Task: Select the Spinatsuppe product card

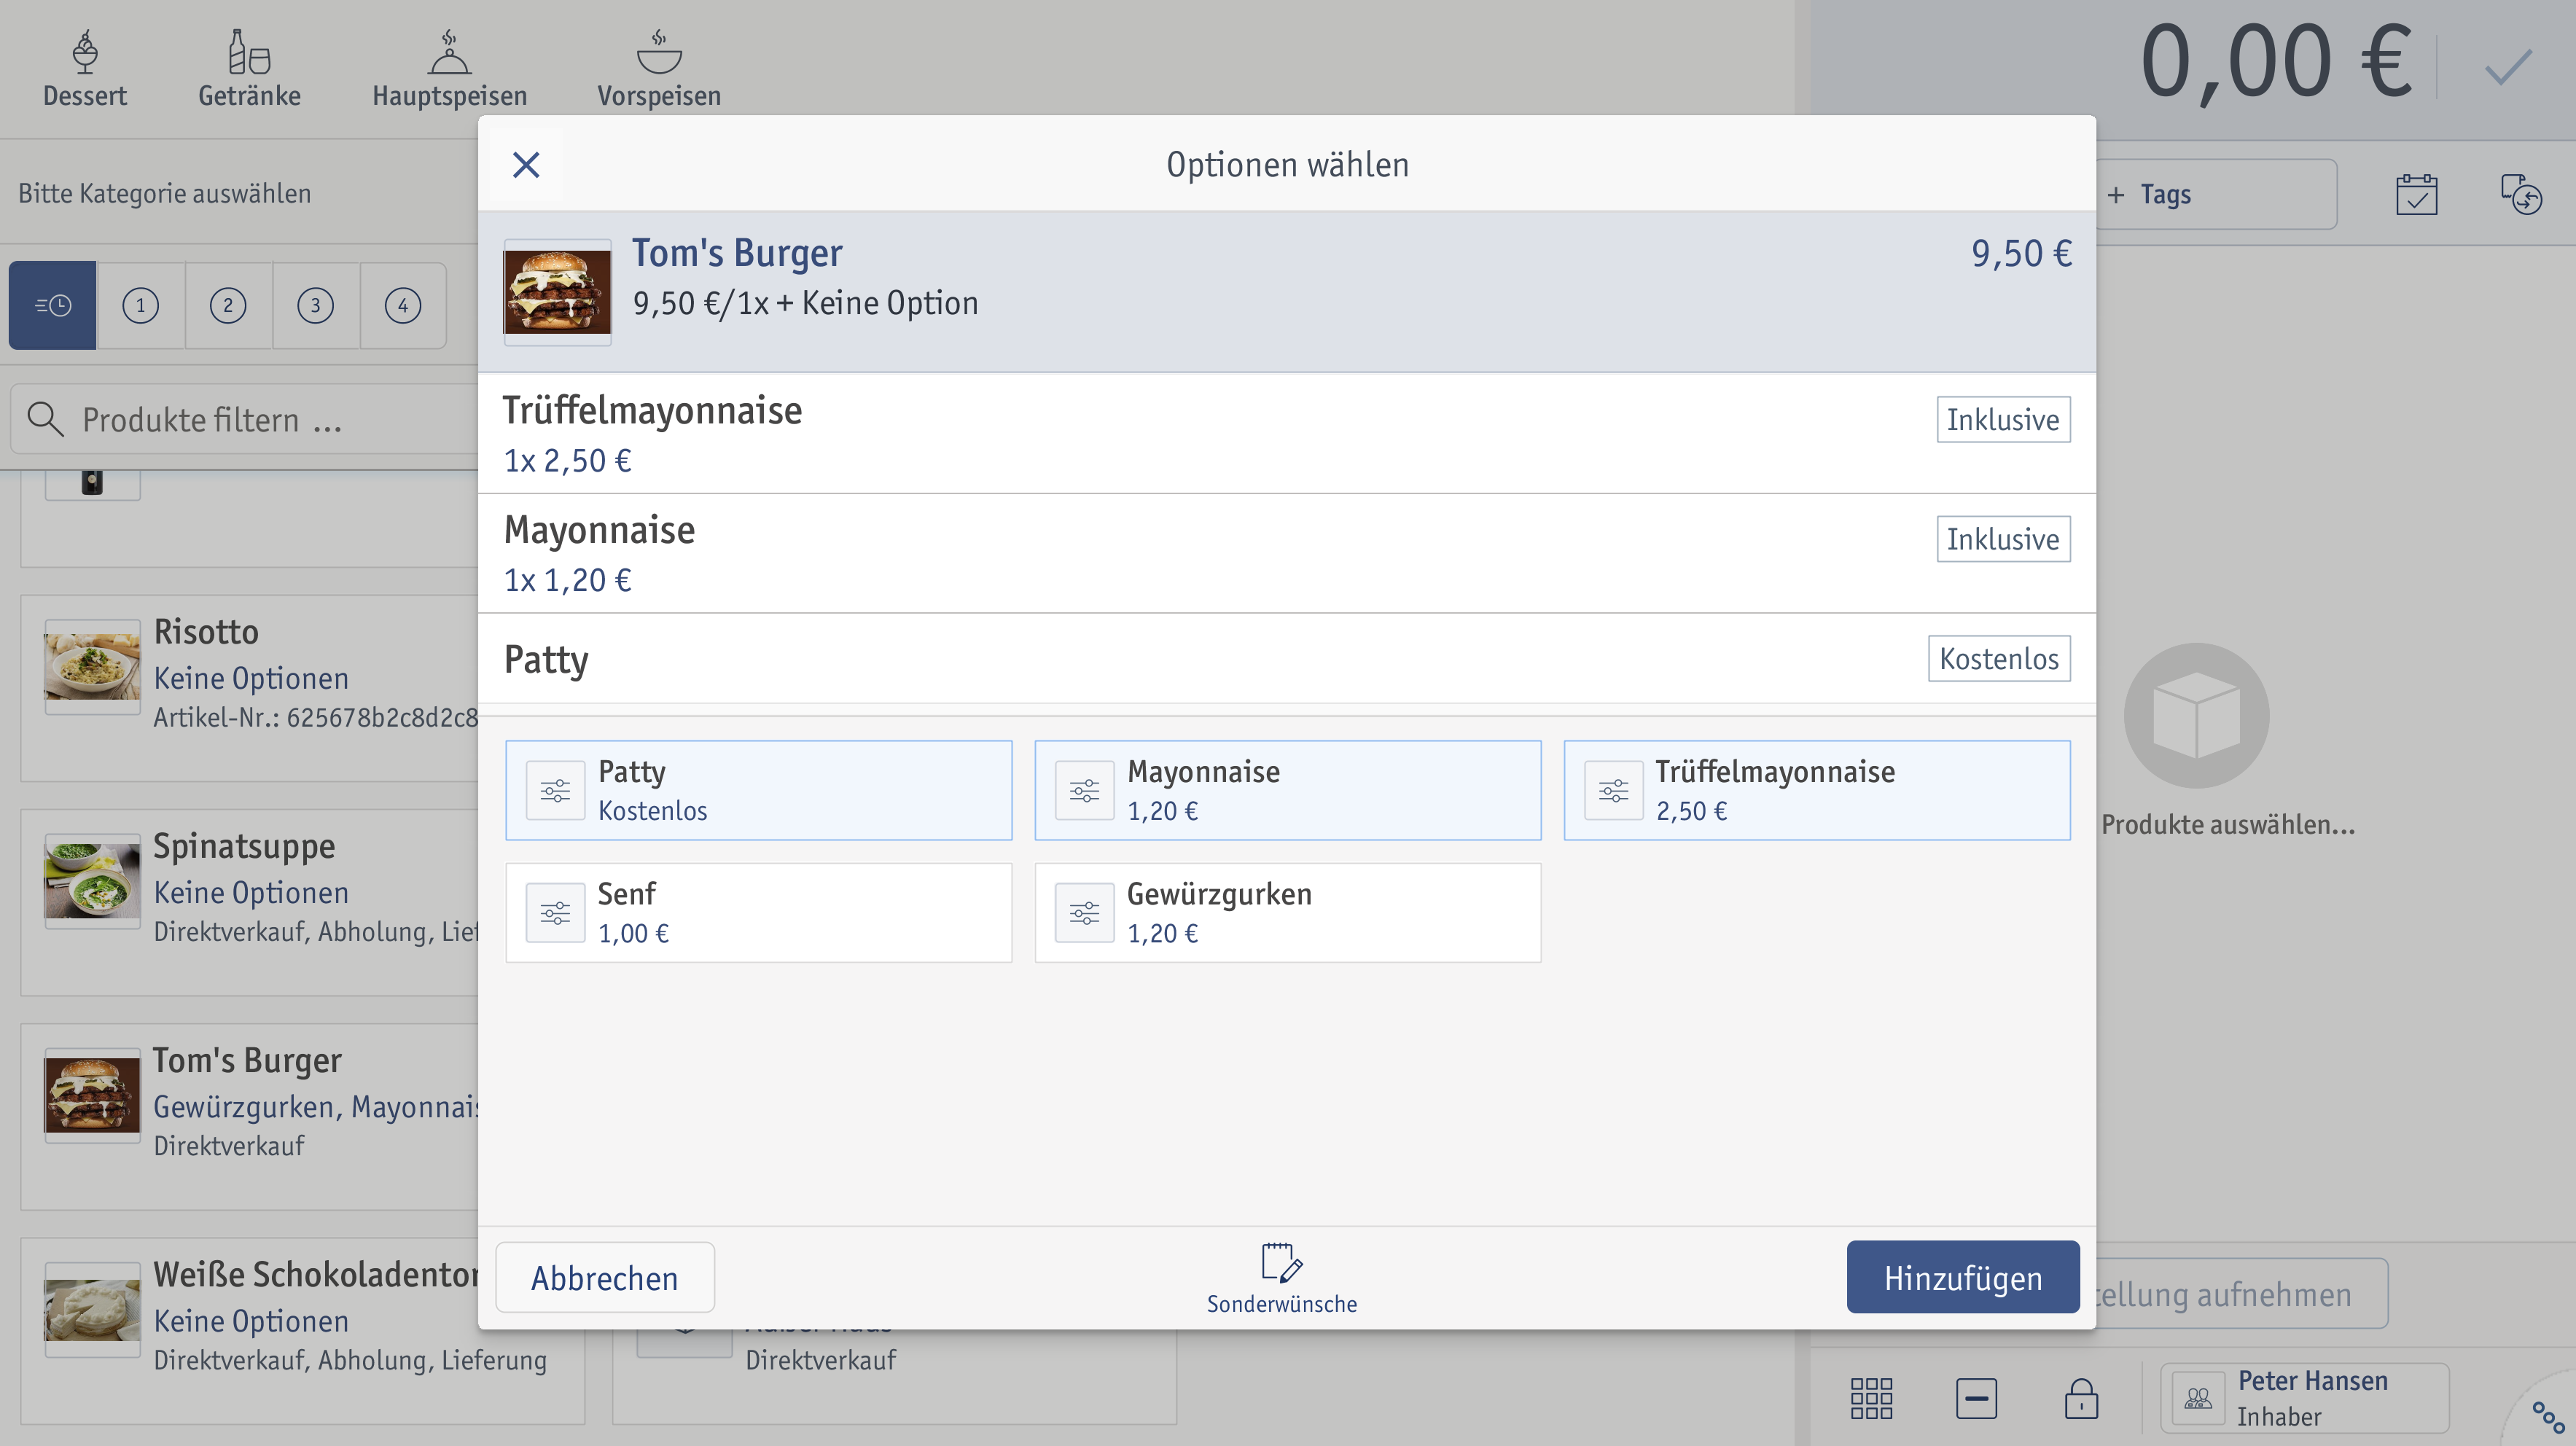Action: (250, 902)
